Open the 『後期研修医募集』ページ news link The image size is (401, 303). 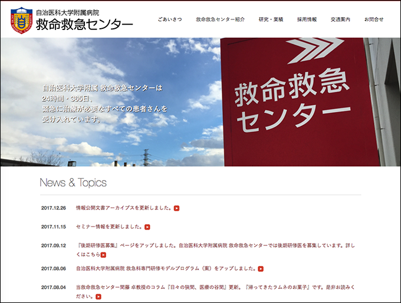215,250
